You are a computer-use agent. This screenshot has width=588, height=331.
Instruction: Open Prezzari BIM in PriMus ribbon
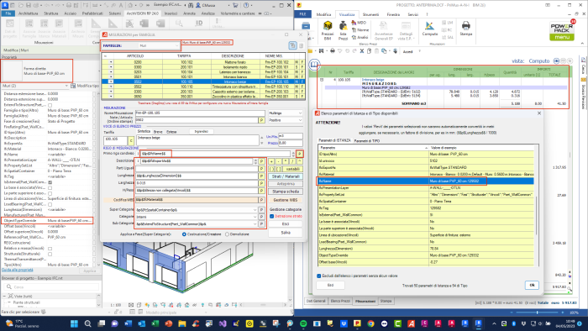click(x=328, y=30)
